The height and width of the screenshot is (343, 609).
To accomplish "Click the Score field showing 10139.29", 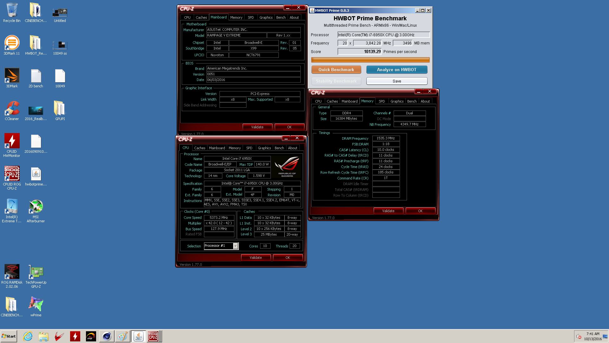I will [x=360, y=51].
